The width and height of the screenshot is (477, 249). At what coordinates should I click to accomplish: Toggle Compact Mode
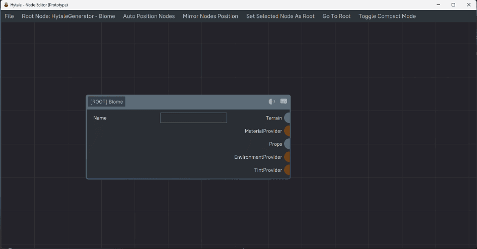[x=387, y=16]
